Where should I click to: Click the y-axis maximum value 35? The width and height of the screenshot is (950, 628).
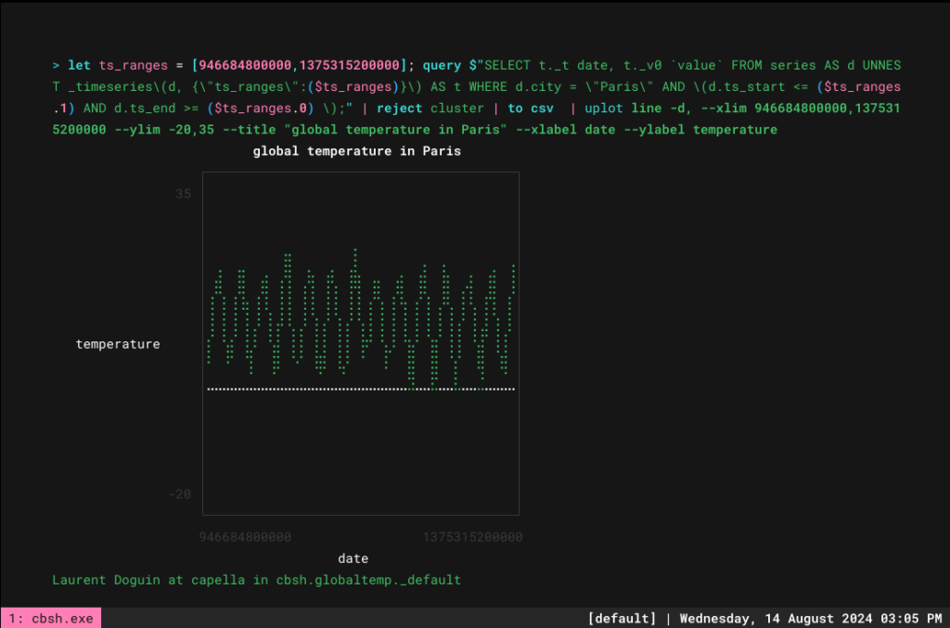183,194
